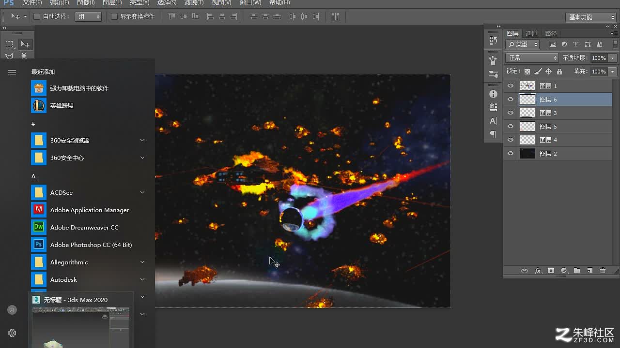The width and height of the screenshot is (620, 348).
Task: Open the History panel icon
Action: [493, 41]
